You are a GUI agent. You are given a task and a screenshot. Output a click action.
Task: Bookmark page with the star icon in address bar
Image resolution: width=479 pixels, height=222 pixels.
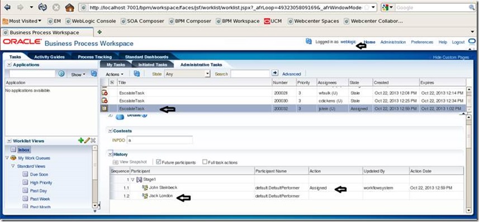coord(367,7)
